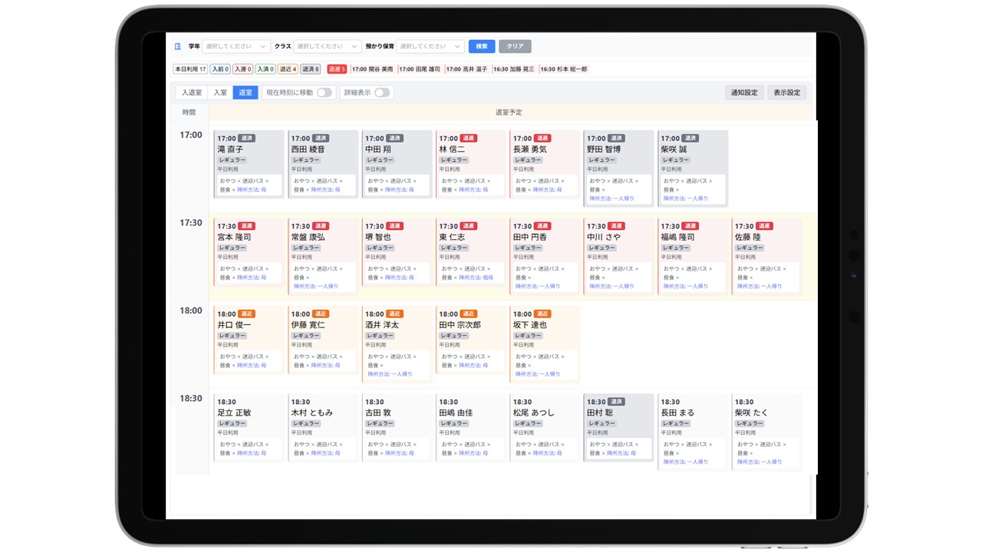This screenshot has height=552, width=982.
Task: Click the 検索 button
Action: pos(482,46)
